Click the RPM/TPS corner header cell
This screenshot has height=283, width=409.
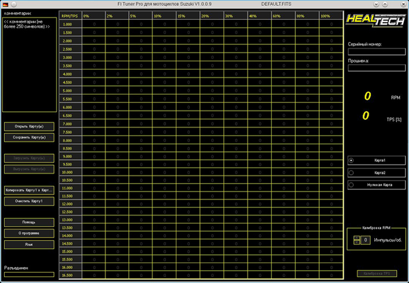tap(70, 16)
